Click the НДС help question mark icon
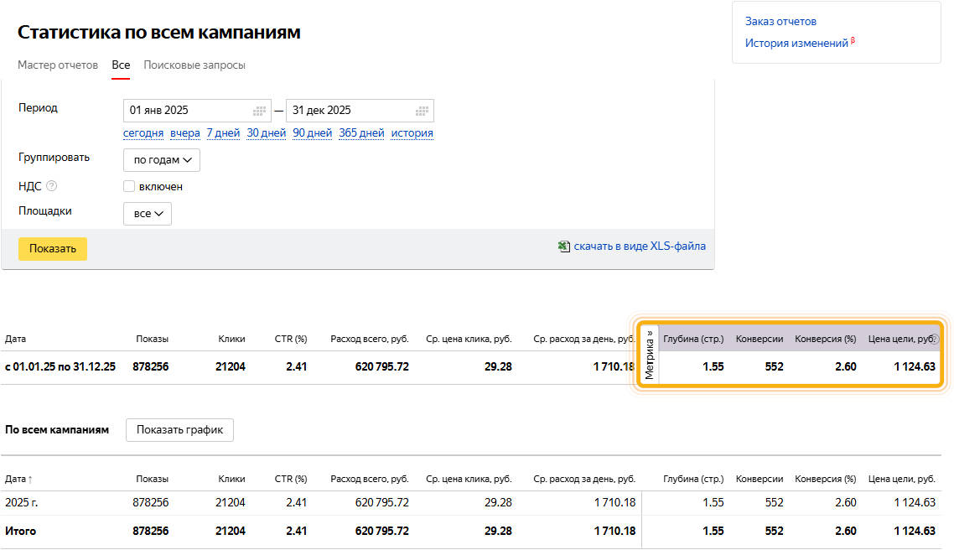 pyautogui.click(x=52, y=186)
